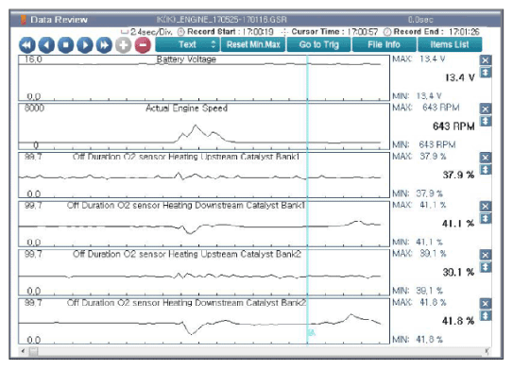This screenshot has width=513, height=369.
Task: Remove the Upstream Catalyst Bank2 graph
Action: point(486,255)
